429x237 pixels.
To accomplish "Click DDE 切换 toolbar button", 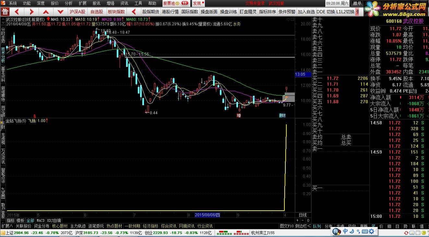I will click(326, 12).
